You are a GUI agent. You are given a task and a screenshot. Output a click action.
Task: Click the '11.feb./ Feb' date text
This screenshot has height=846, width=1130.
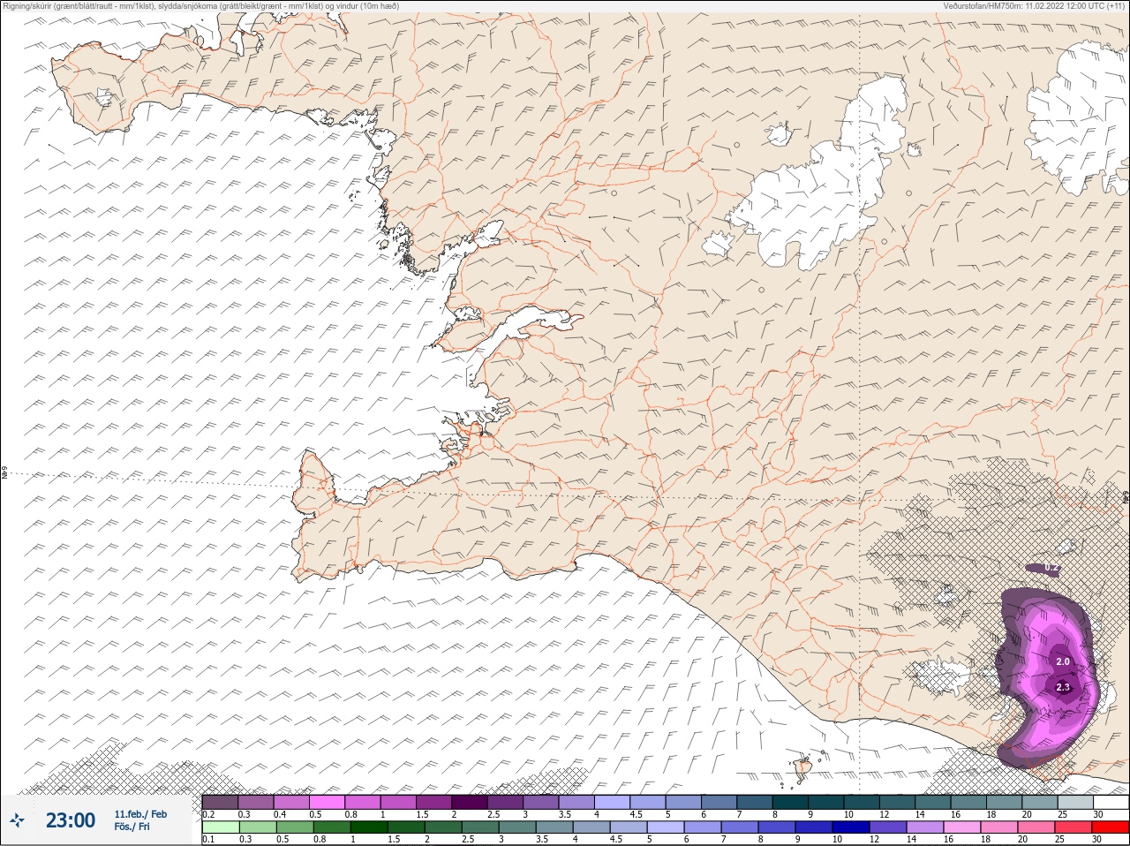tap(140, 814)
